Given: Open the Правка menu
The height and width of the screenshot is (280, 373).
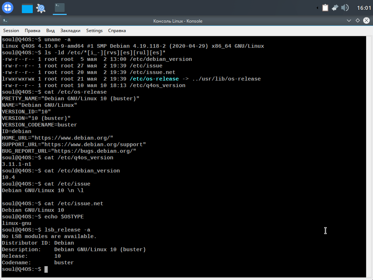Looking at the screenshot, I should click(32, 31).
